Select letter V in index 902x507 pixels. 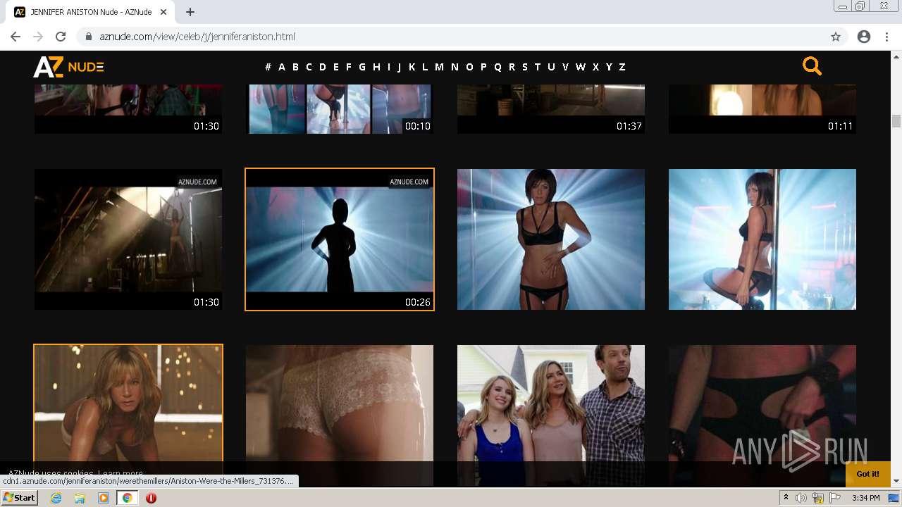(x=565, y=67)
